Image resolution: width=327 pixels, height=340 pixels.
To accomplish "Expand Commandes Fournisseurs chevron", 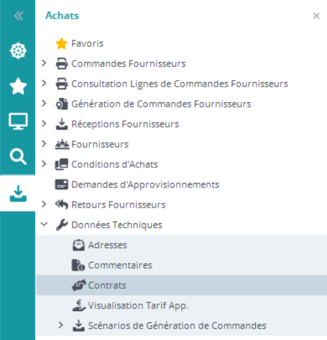I will (x=44, y=63).
